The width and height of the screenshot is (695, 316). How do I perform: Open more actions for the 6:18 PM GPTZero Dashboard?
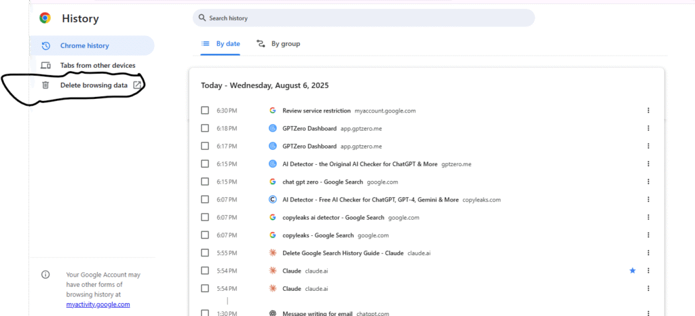pos(648,128)
